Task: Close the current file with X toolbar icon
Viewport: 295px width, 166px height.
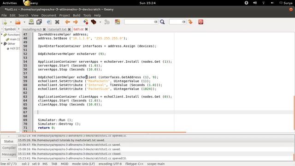Action: [x=57, y=22]
